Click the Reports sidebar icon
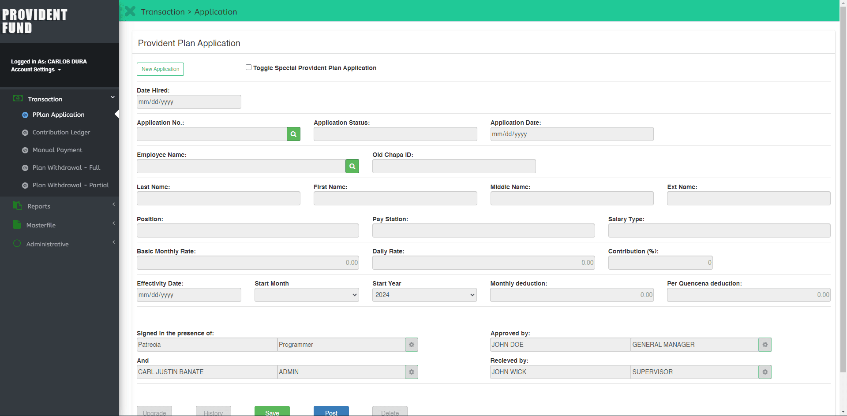Image resolution: width=847 pixels, height=416 pixels. tap(18, 206)
